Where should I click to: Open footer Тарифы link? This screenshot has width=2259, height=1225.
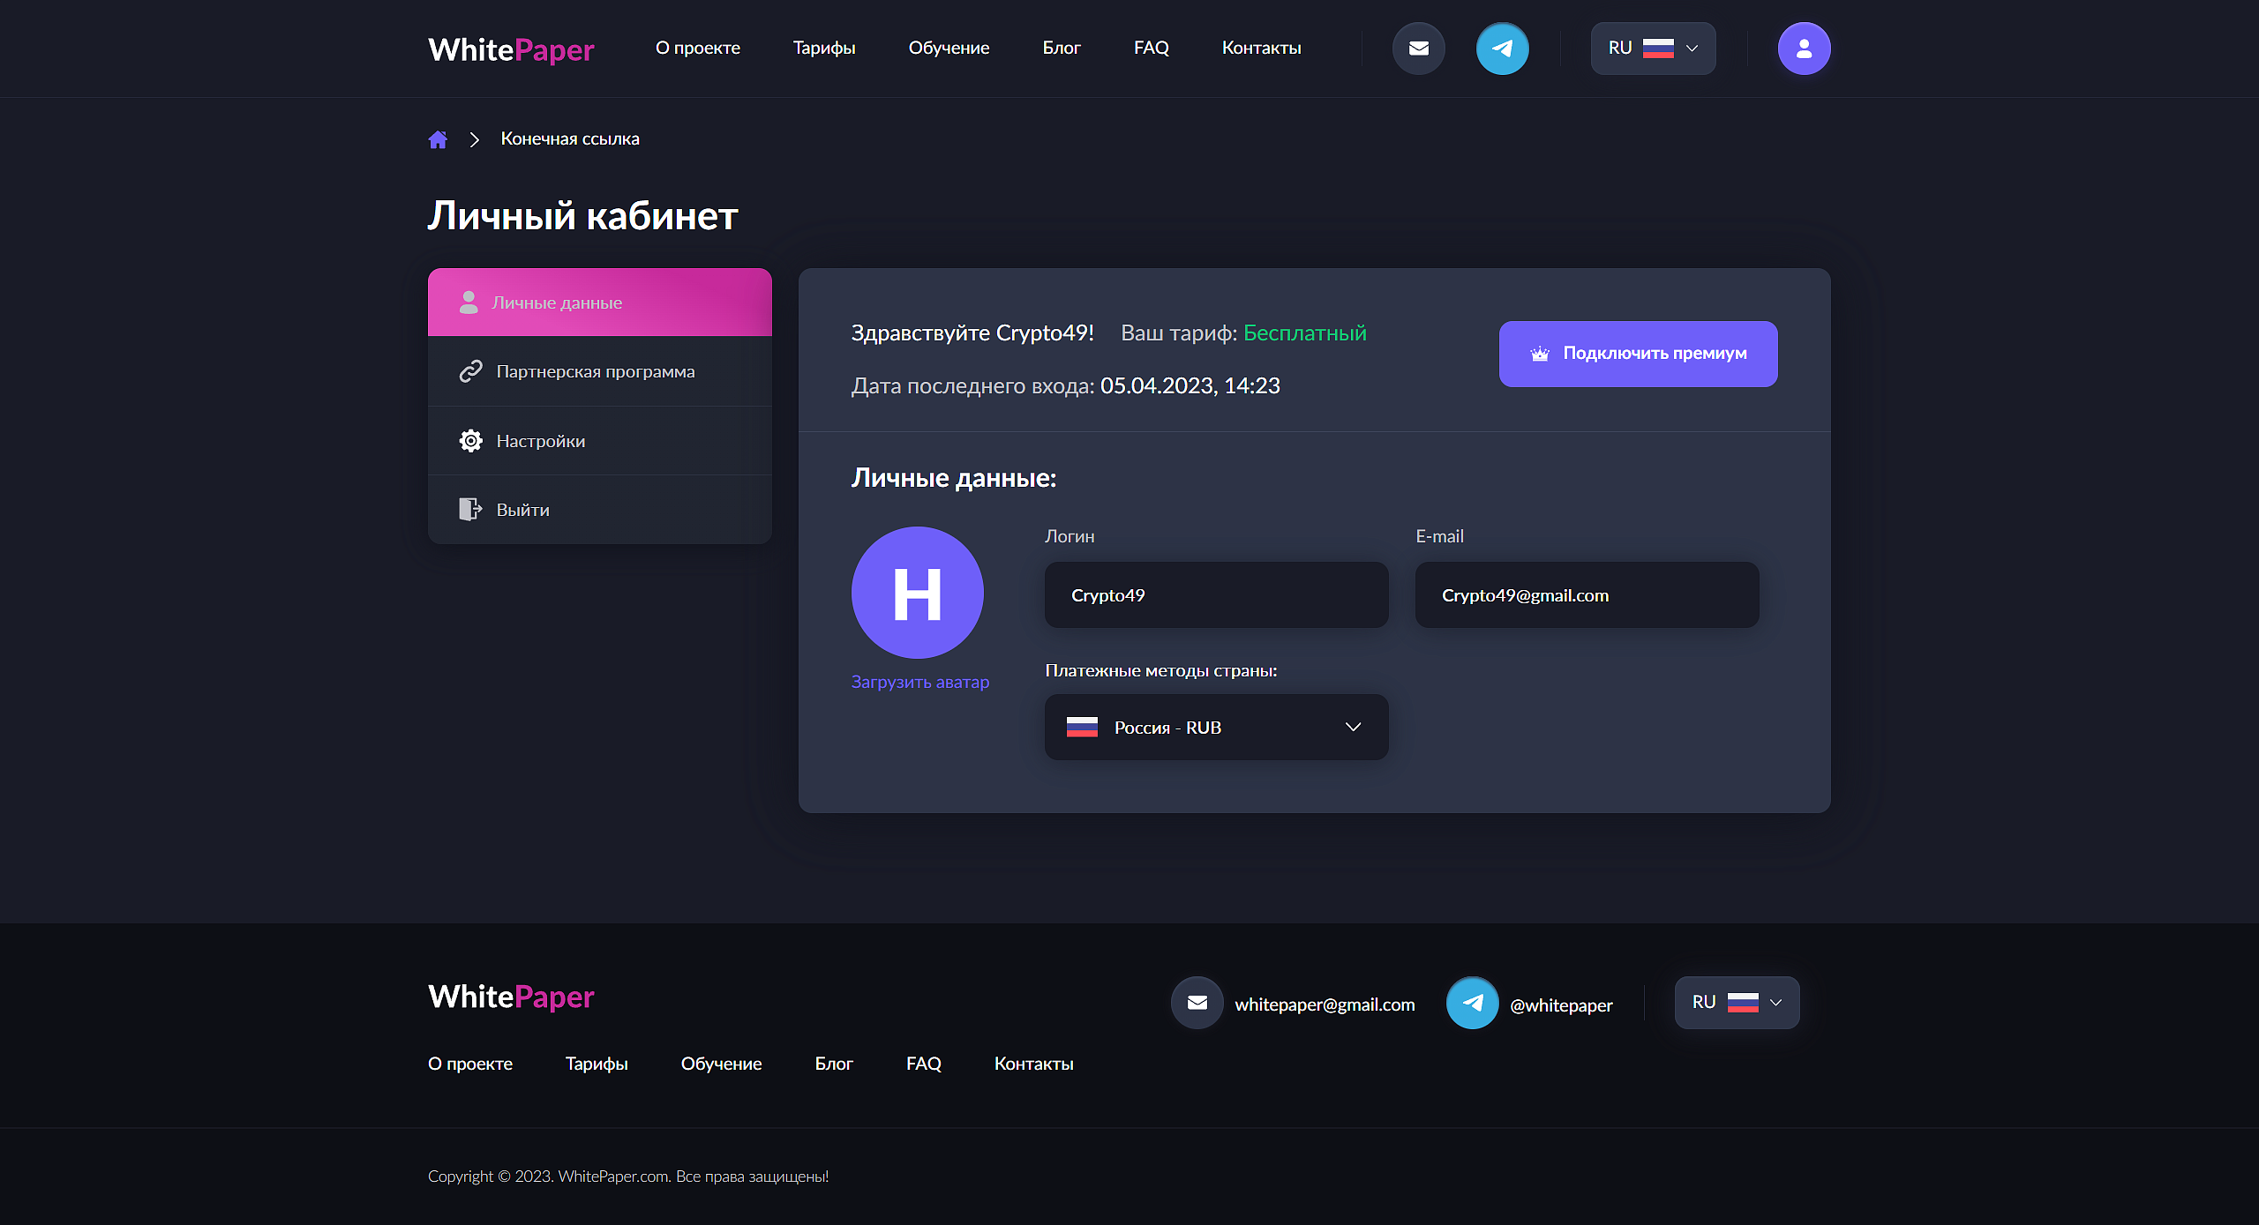(597, 1064)
